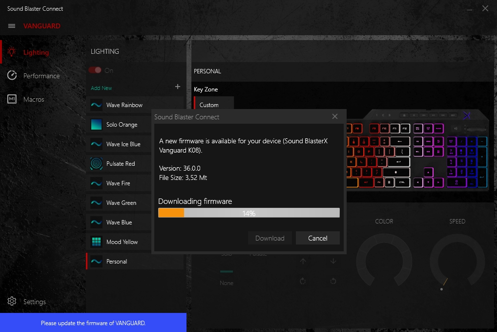
Task: Minimize the Sound Blaster Connect window
Action: point(470,9)
